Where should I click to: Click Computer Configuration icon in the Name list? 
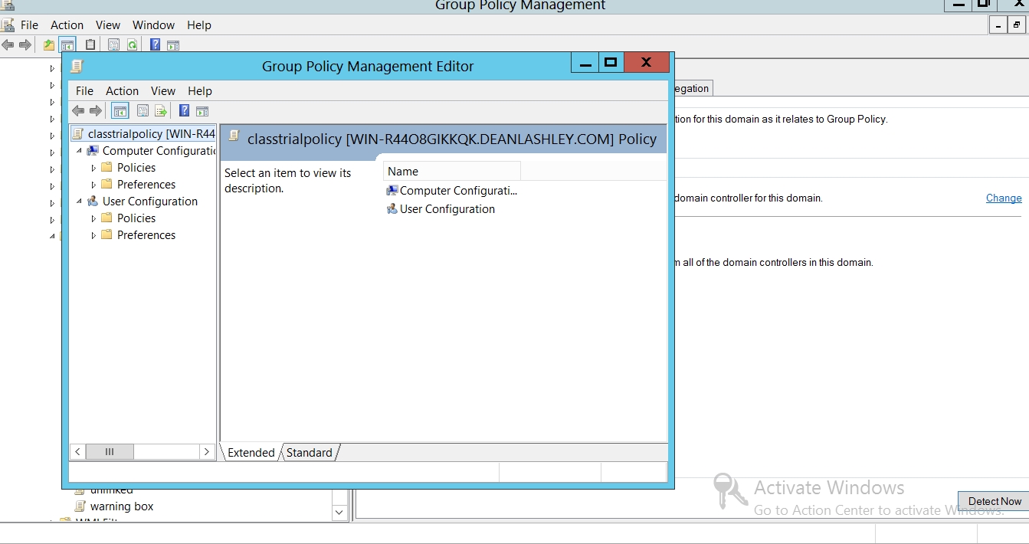(x=392, y=191)
